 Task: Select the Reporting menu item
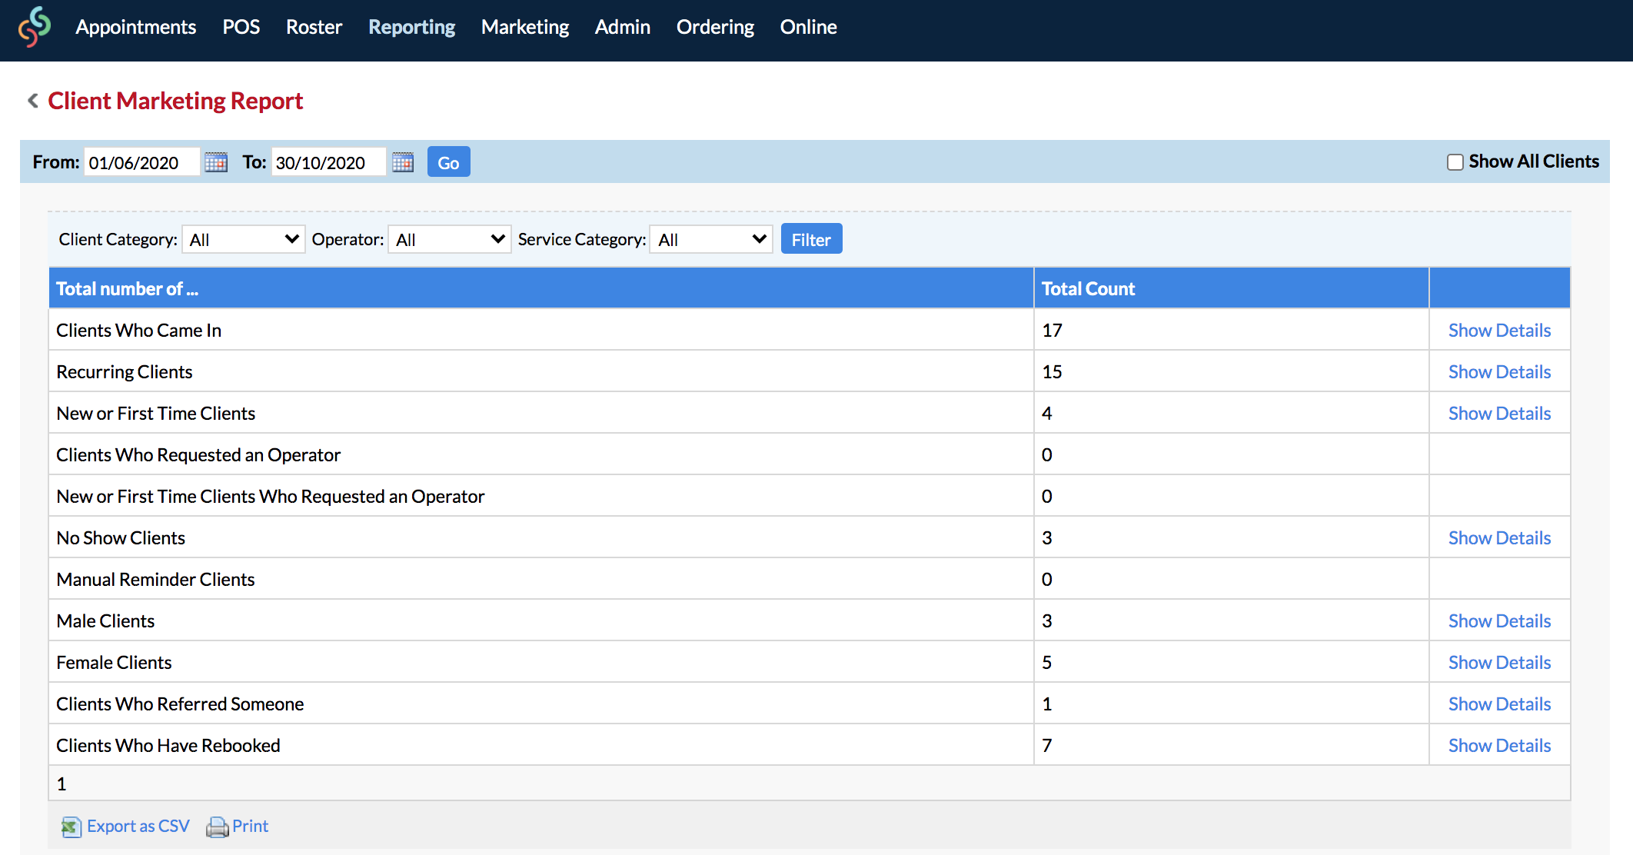point(412,27)
